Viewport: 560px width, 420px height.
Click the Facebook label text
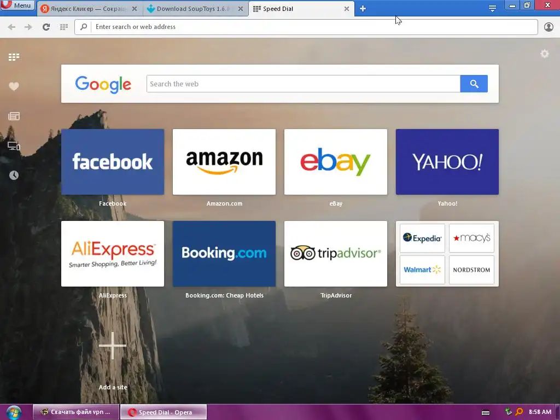pos(113,203)
